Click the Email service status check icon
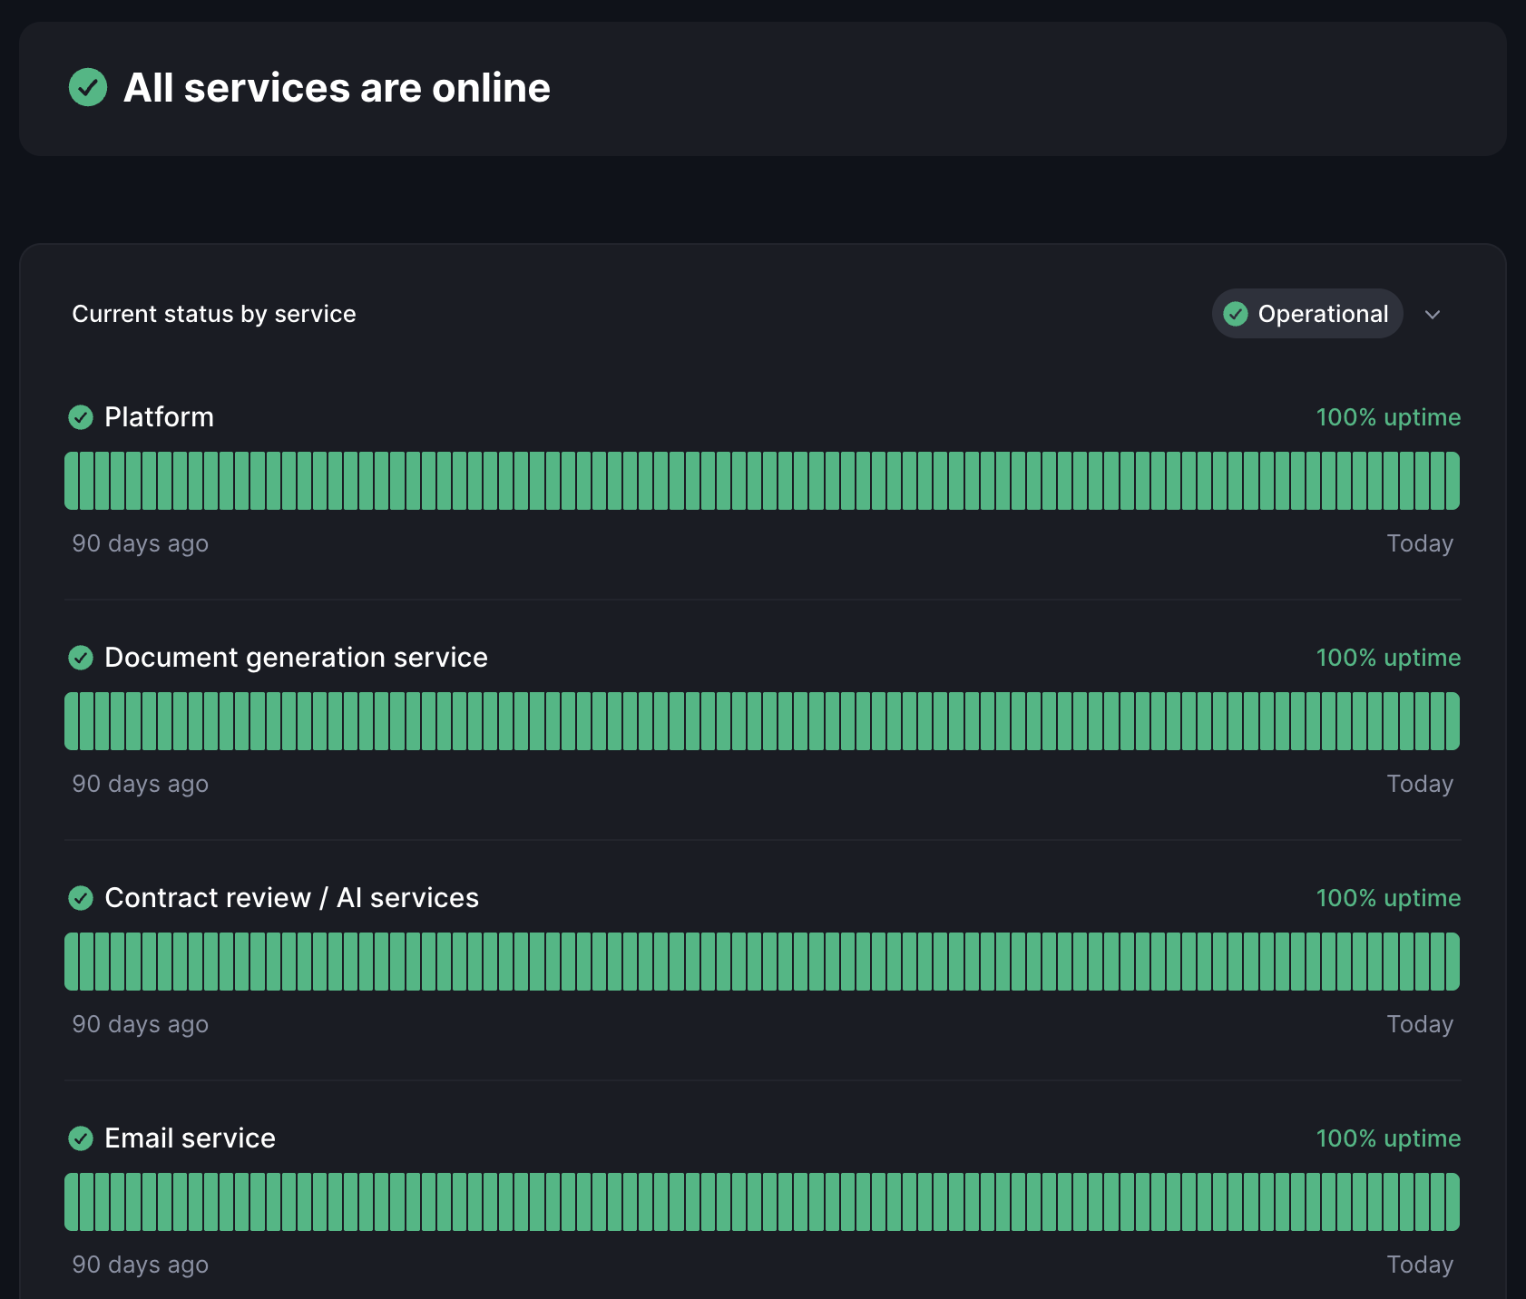 [81, 1138]
